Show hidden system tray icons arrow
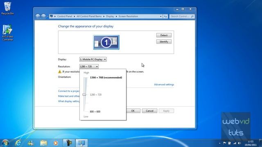 (x=220, y=143)
